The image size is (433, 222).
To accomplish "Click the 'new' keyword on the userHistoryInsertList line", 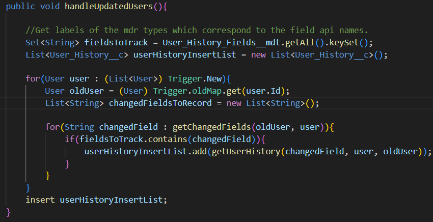I will point(258,54).
